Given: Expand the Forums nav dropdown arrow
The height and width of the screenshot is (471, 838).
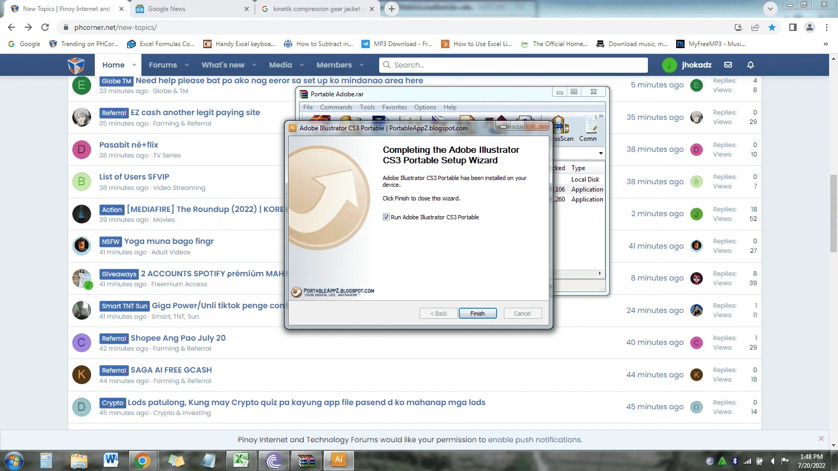Looking at the screenshot, I should [187, 65].
